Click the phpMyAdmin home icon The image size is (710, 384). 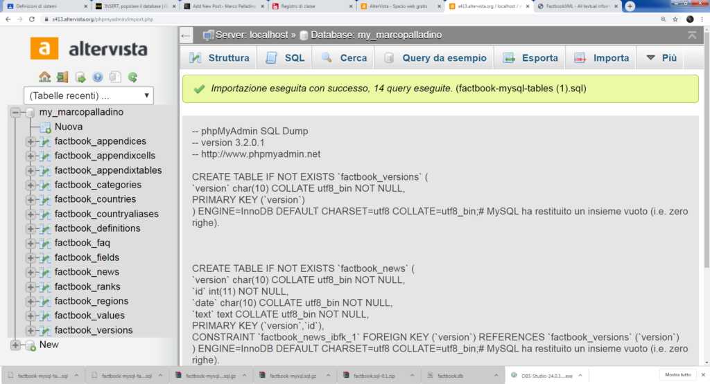pos(45,77)
